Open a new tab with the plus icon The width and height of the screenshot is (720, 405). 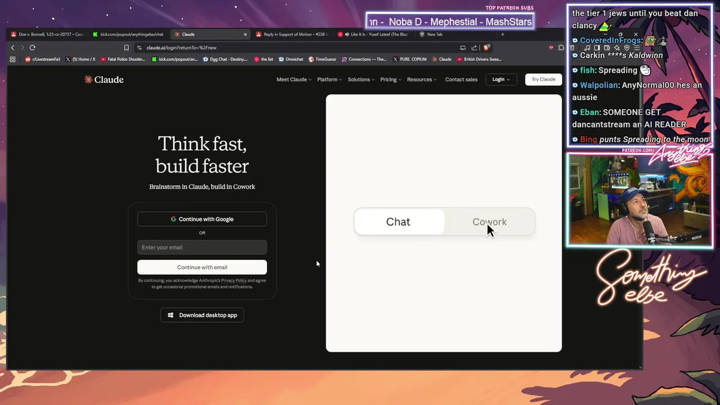point(502,34)
